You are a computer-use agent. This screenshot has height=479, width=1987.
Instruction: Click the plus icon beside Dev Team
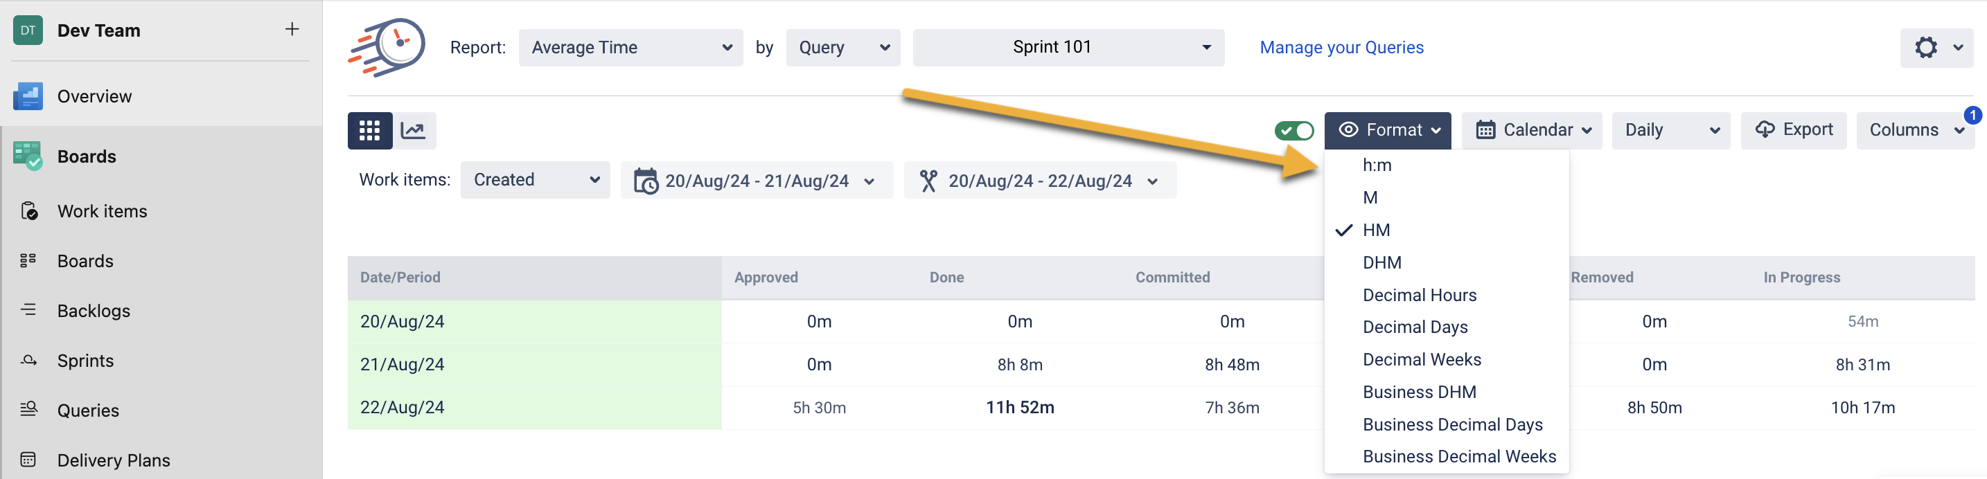[292, 29]
